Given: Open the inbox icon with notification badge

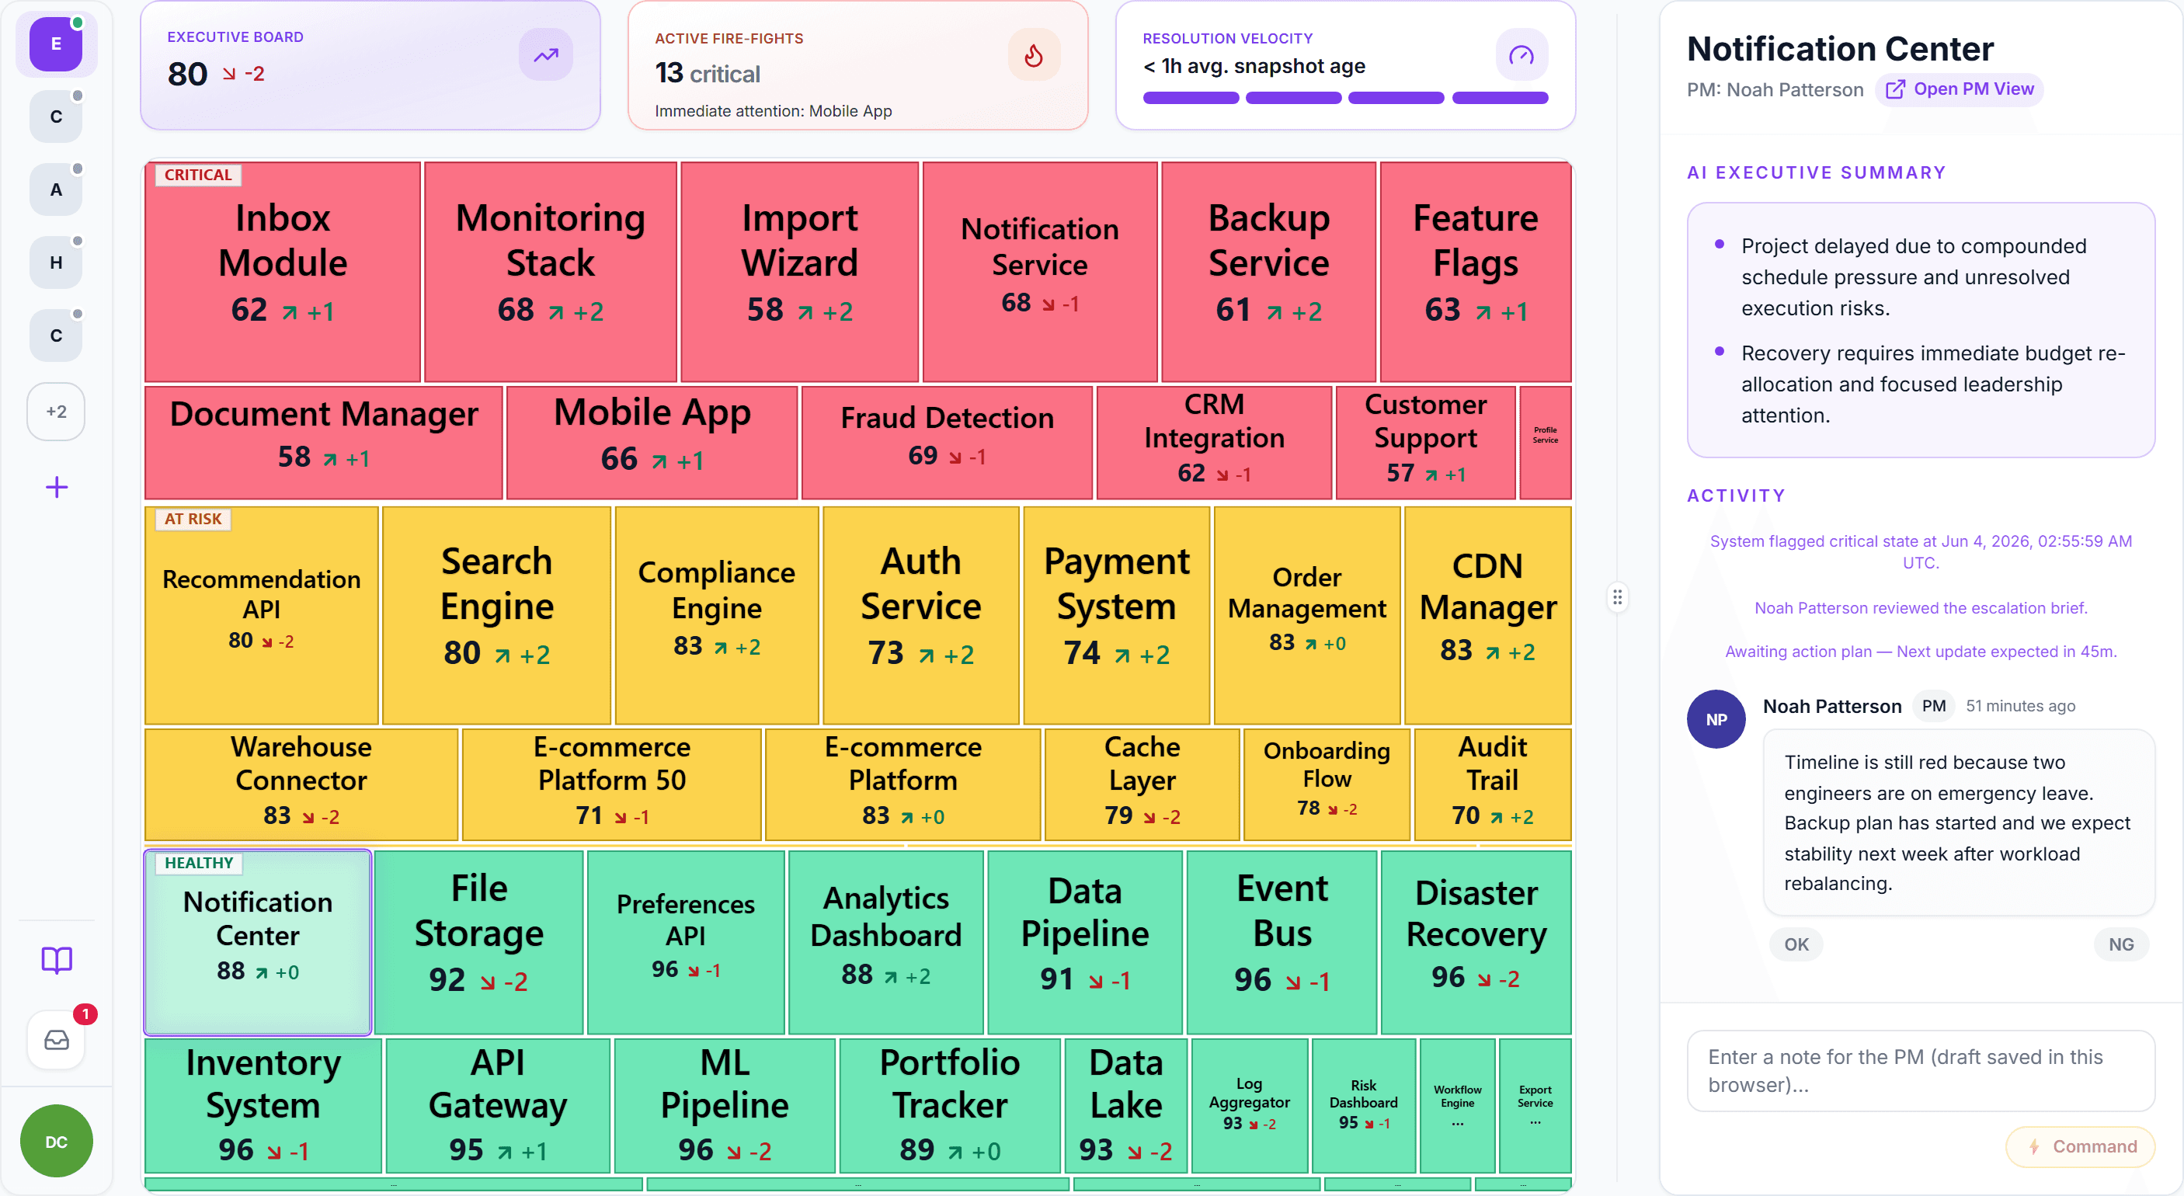Looking at the screenshot, I should click(56, 1039).
